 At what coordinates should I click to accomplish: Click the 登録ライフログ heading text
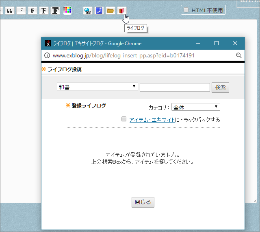(x=89, y=105)
